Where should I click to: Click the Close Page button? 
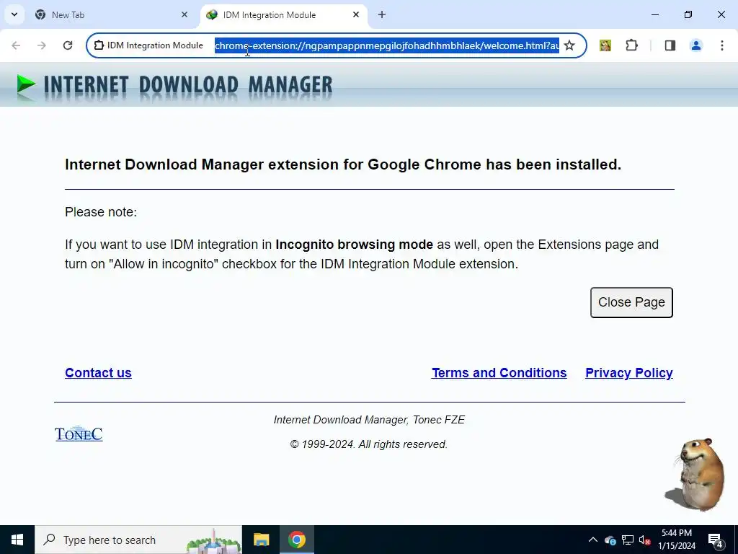(631, 302)
